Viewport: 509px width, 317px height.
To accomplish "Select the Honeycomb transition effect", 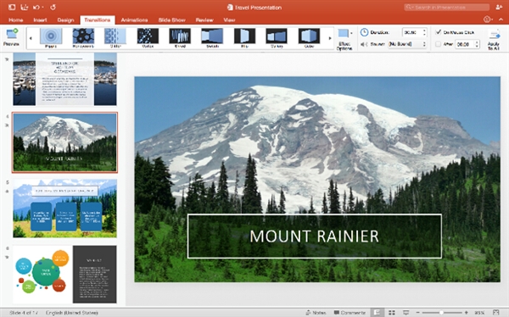I will [x=83, y=38].
